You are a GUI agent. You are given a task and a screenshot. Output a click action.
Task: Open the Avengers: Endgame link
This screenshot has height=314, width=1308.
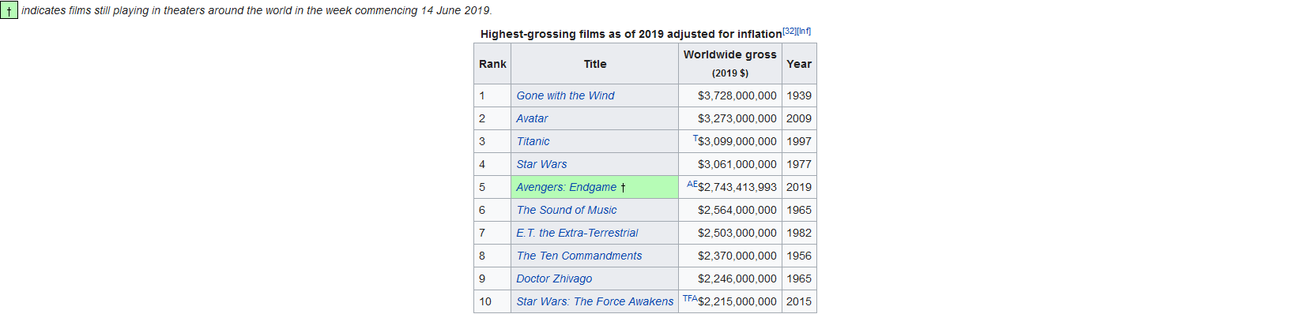(566, 187)
